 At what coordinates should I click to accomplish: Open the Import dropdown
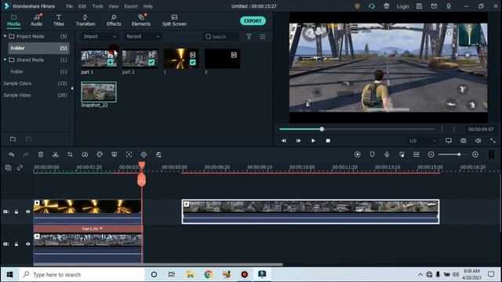click(100, 37)
